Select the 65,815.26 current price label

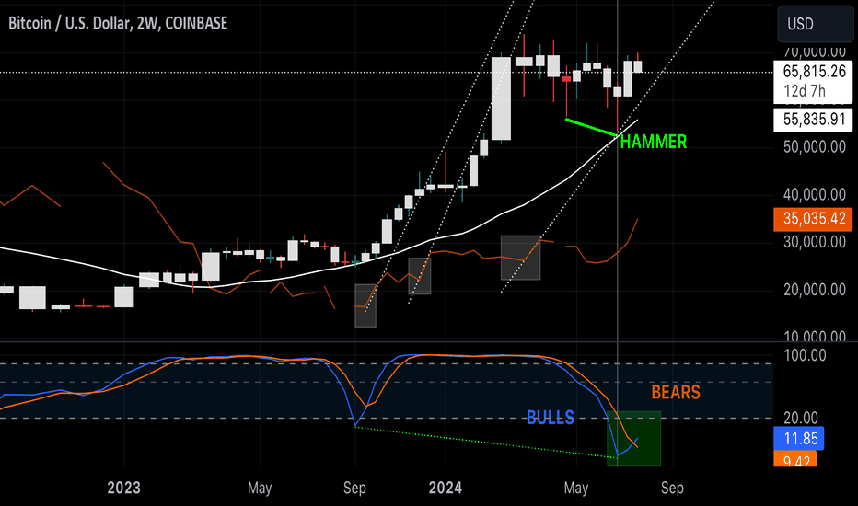(814, 71)
